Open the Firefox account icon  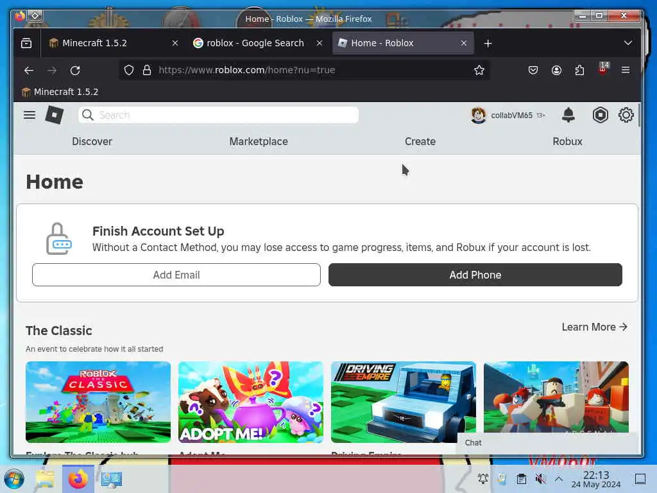[x=556, y=70]
